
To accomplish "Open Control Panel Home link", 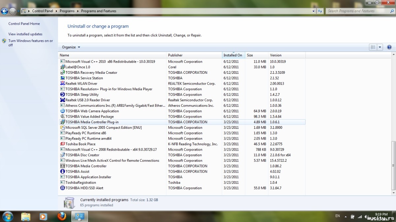I will 24,24.
